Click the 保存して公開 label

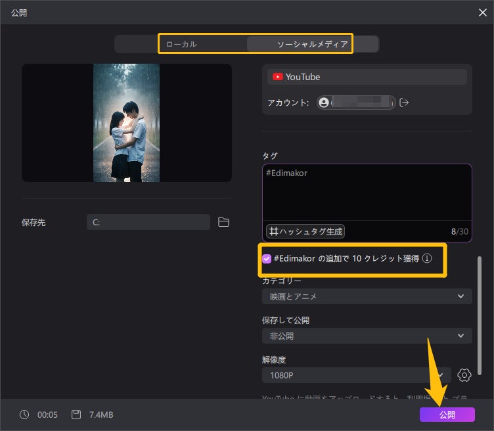pos(286,320)
